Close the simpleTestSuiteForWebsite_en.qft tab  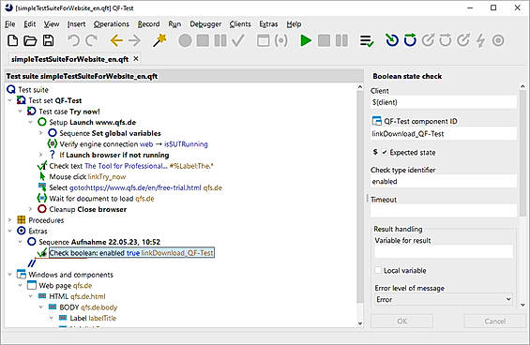click(x=136, y=59)
